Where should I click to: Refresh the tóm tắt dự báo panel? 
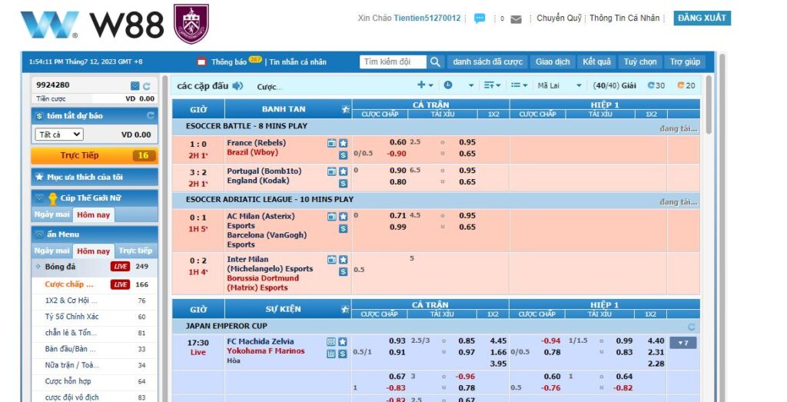point(150,115)
